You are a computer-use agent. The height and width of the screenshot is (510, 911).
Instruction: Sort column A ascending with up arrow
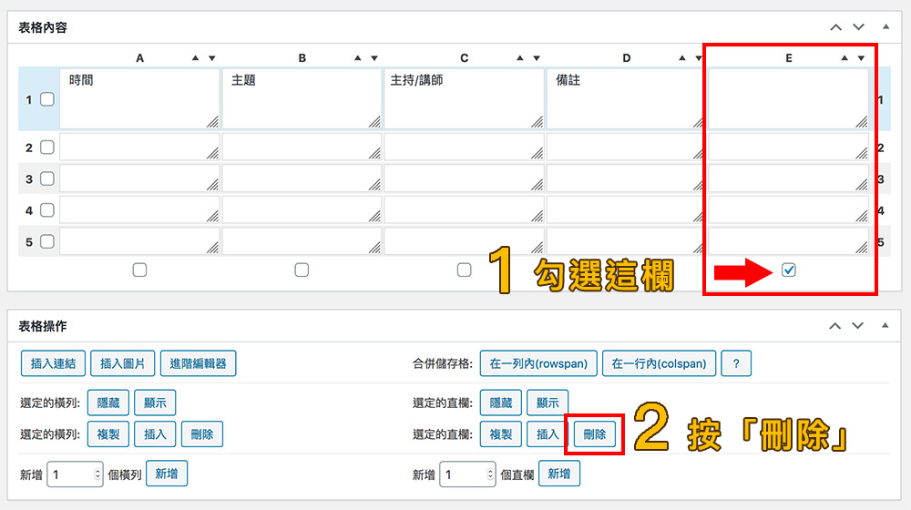(x=196, y=58)
